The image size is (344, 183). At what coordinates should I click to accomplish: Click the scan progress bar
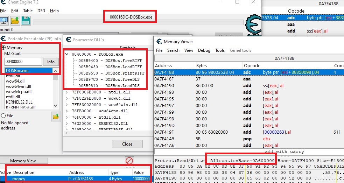tap(138, 23)
